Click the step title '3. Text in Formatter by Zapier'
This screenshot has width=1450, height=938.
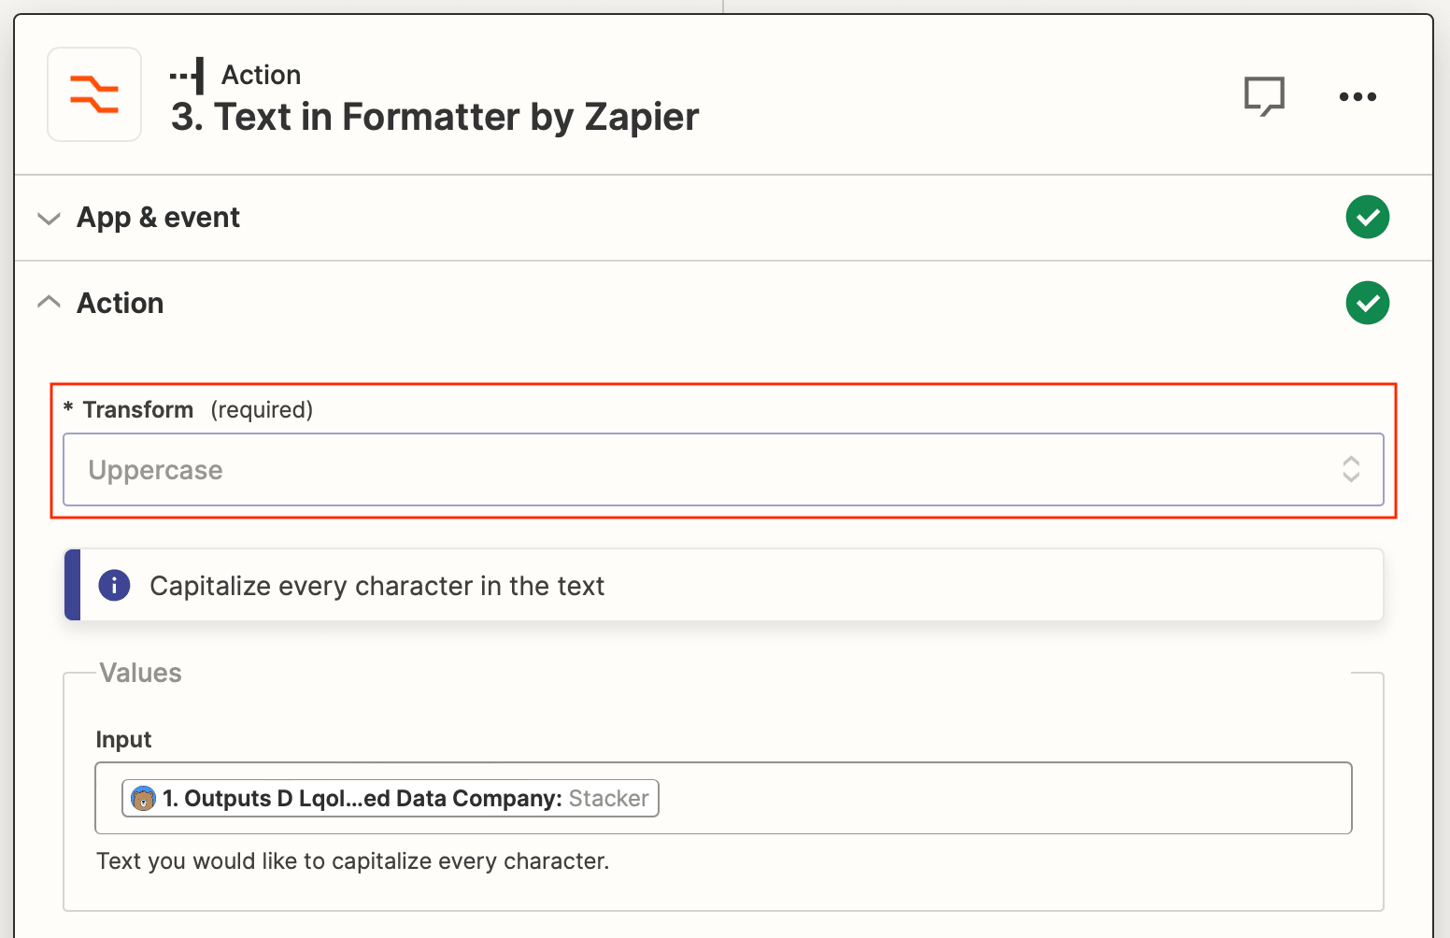pos(434,117)
